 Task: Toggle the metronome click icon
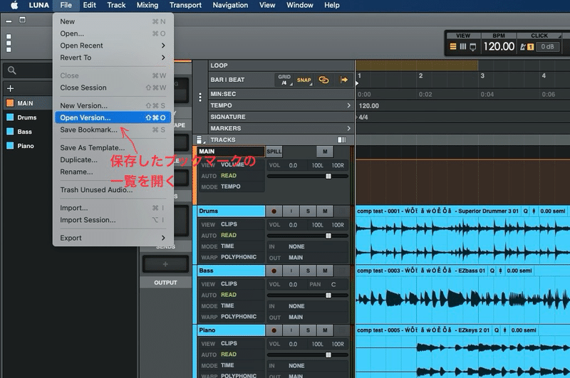[x=523, y=46]
